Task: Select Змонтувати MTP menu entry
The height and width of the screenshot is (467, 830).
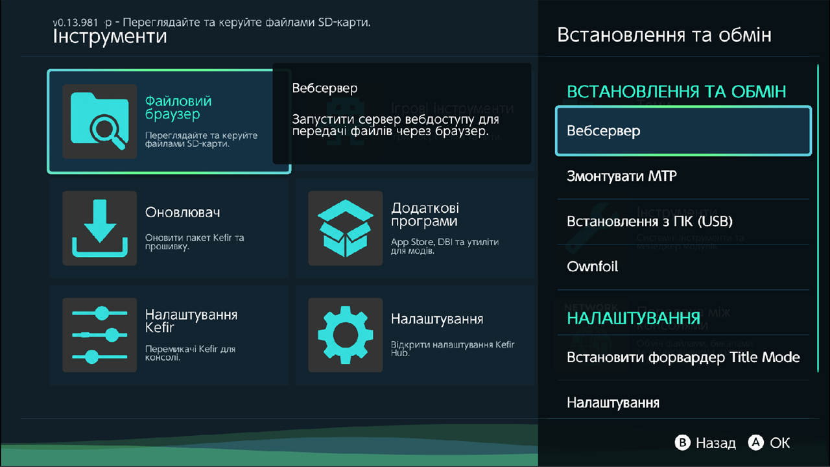Action: (x=683, y=176)
